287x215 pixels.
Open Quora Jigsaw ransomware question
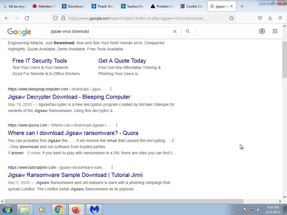click(73, 133)
